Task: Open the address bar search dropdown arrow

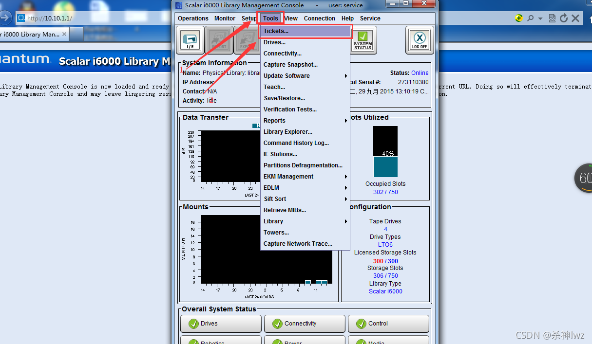Action: pyautogui.click(x=540, y=18)
